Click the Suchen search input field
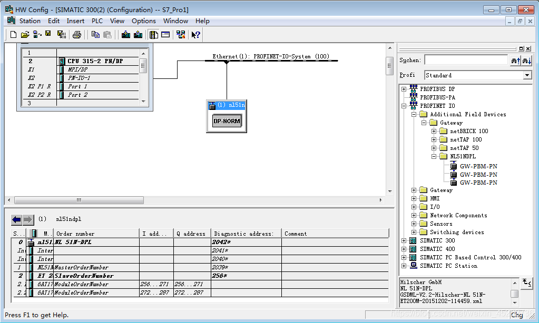The image size is (539, 323). coord(466,60)
